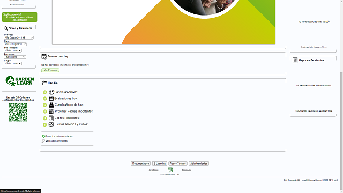
Task: Click the Ver Eventos button
Action: (x=50, y=70)
